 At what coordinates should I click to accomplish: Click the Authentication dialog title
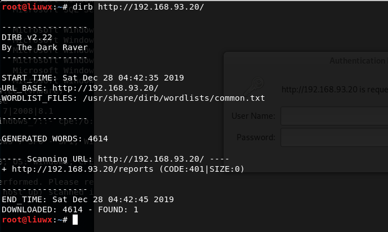click(x=359, y=61)
